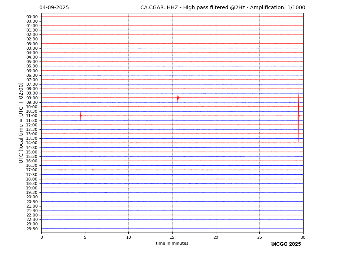Click the 11:30 time label
The width and height of the screenshot is (344, 258).
32,120
